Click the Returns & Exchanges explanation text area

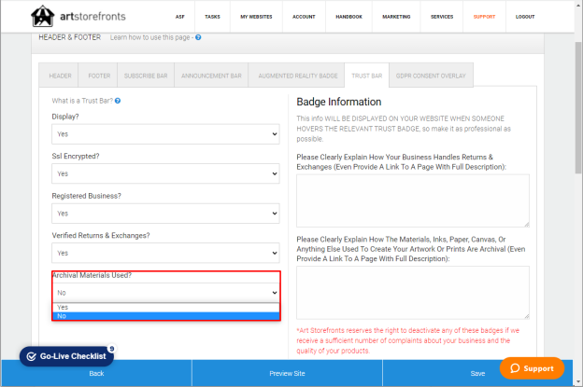[413, 200]
